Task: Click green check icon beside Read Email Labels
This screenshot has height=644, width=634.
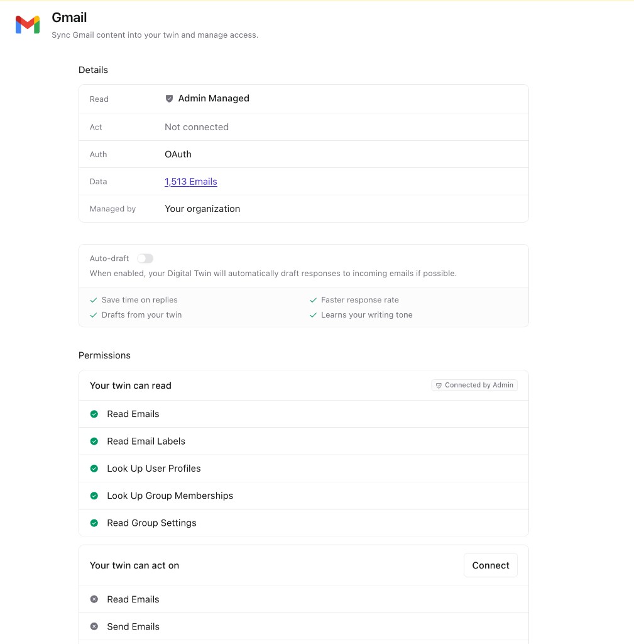Action: click(94, 441)
